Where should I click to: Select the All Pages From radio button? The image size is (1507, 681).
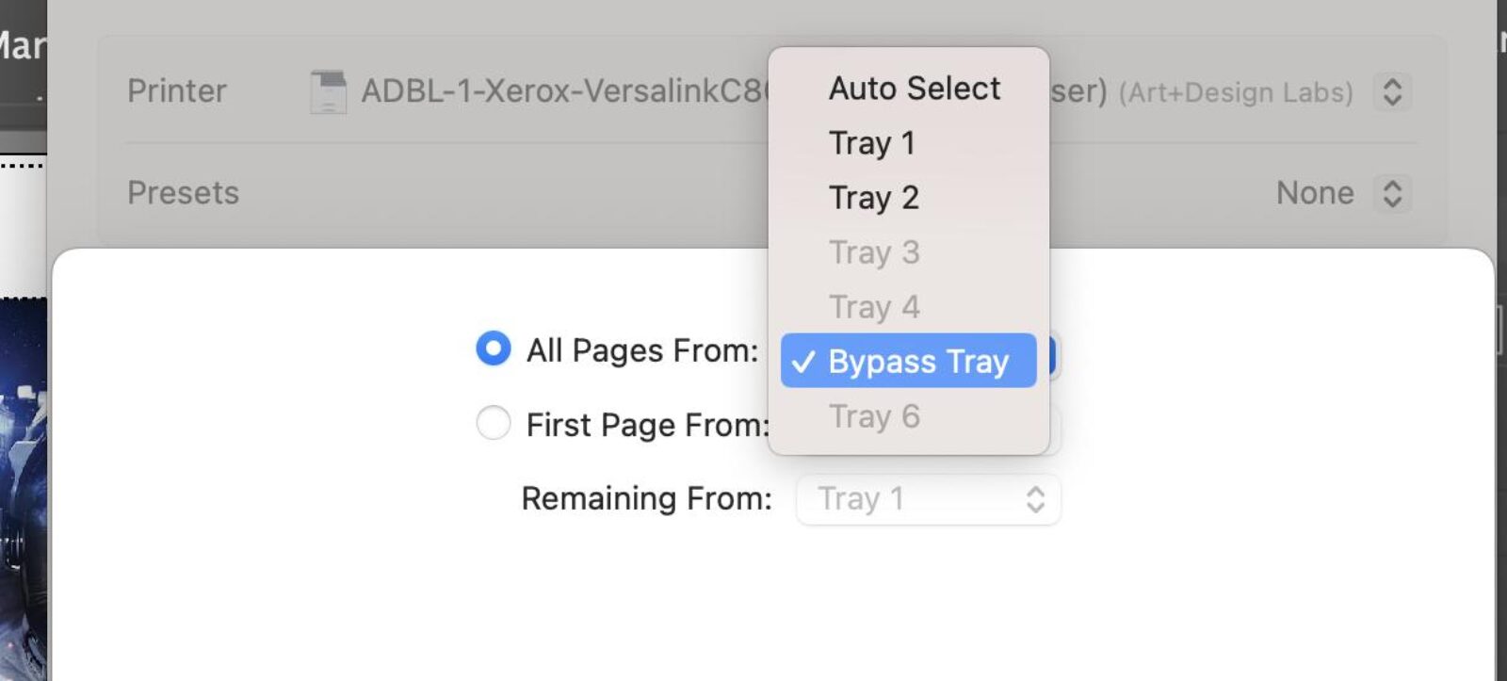pos(494,349)
